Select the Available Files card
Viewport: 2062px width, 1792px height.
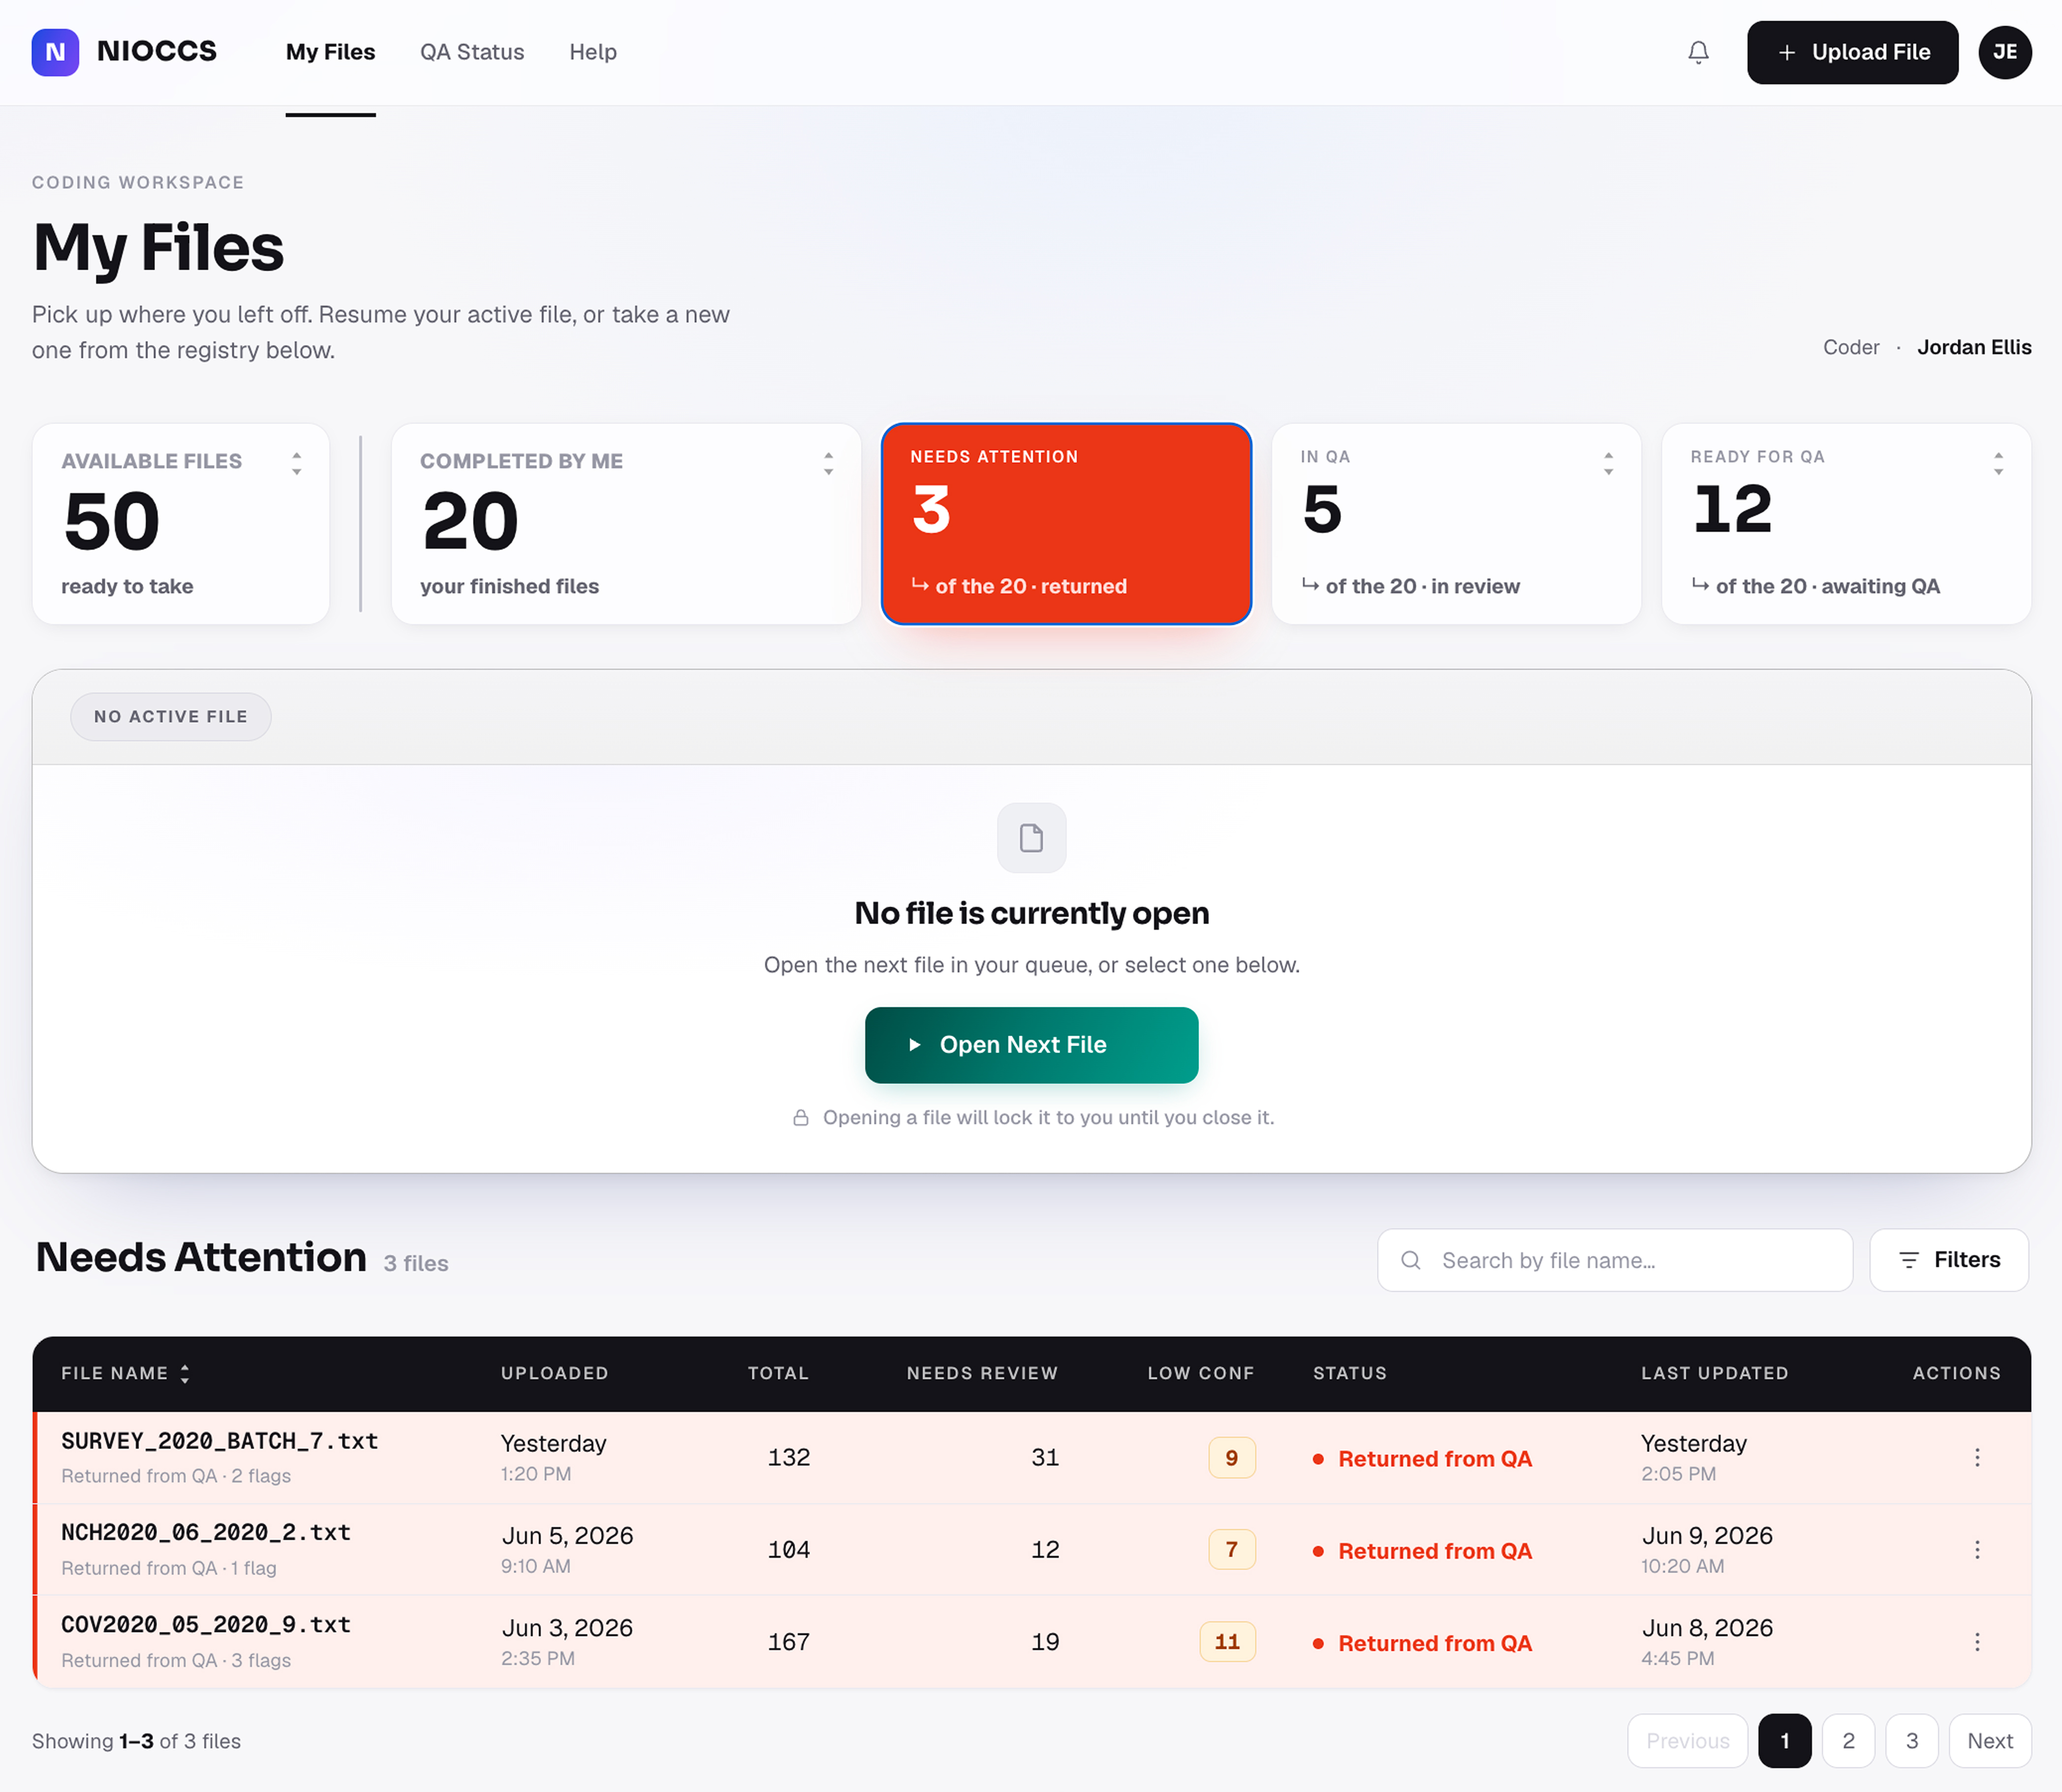tap(181, 524)
